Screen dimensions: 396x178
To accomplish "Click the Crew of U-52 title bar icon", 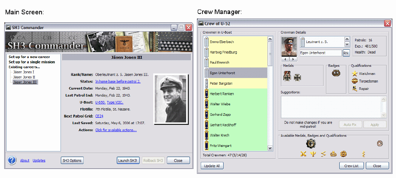I will tap(201, 23).
